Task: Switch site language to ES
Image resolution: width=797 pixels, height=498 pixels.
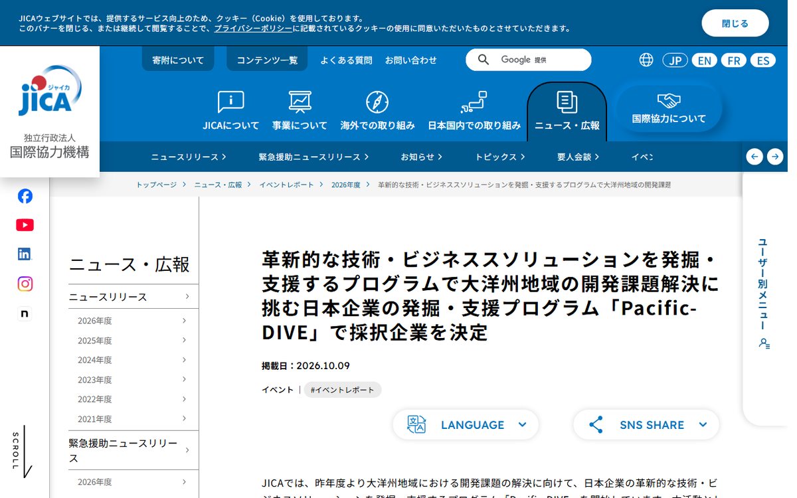Action: click(763, 60)
